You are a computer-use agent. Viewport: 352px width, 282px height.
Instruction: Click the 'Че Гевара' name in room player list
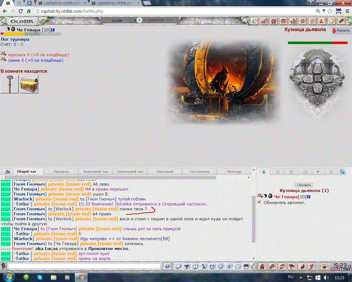(x=286, y=197)
